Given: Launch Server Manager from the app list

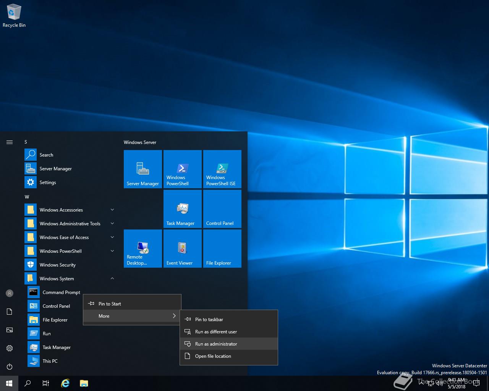Looking at the screenshot, I should pyautogui.click(x=70, y=168).
